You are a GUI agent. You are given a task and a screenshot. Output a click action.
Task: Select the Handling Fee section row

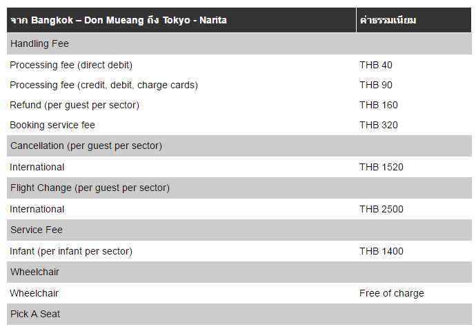pyautogui.click(x=39, y=43)
